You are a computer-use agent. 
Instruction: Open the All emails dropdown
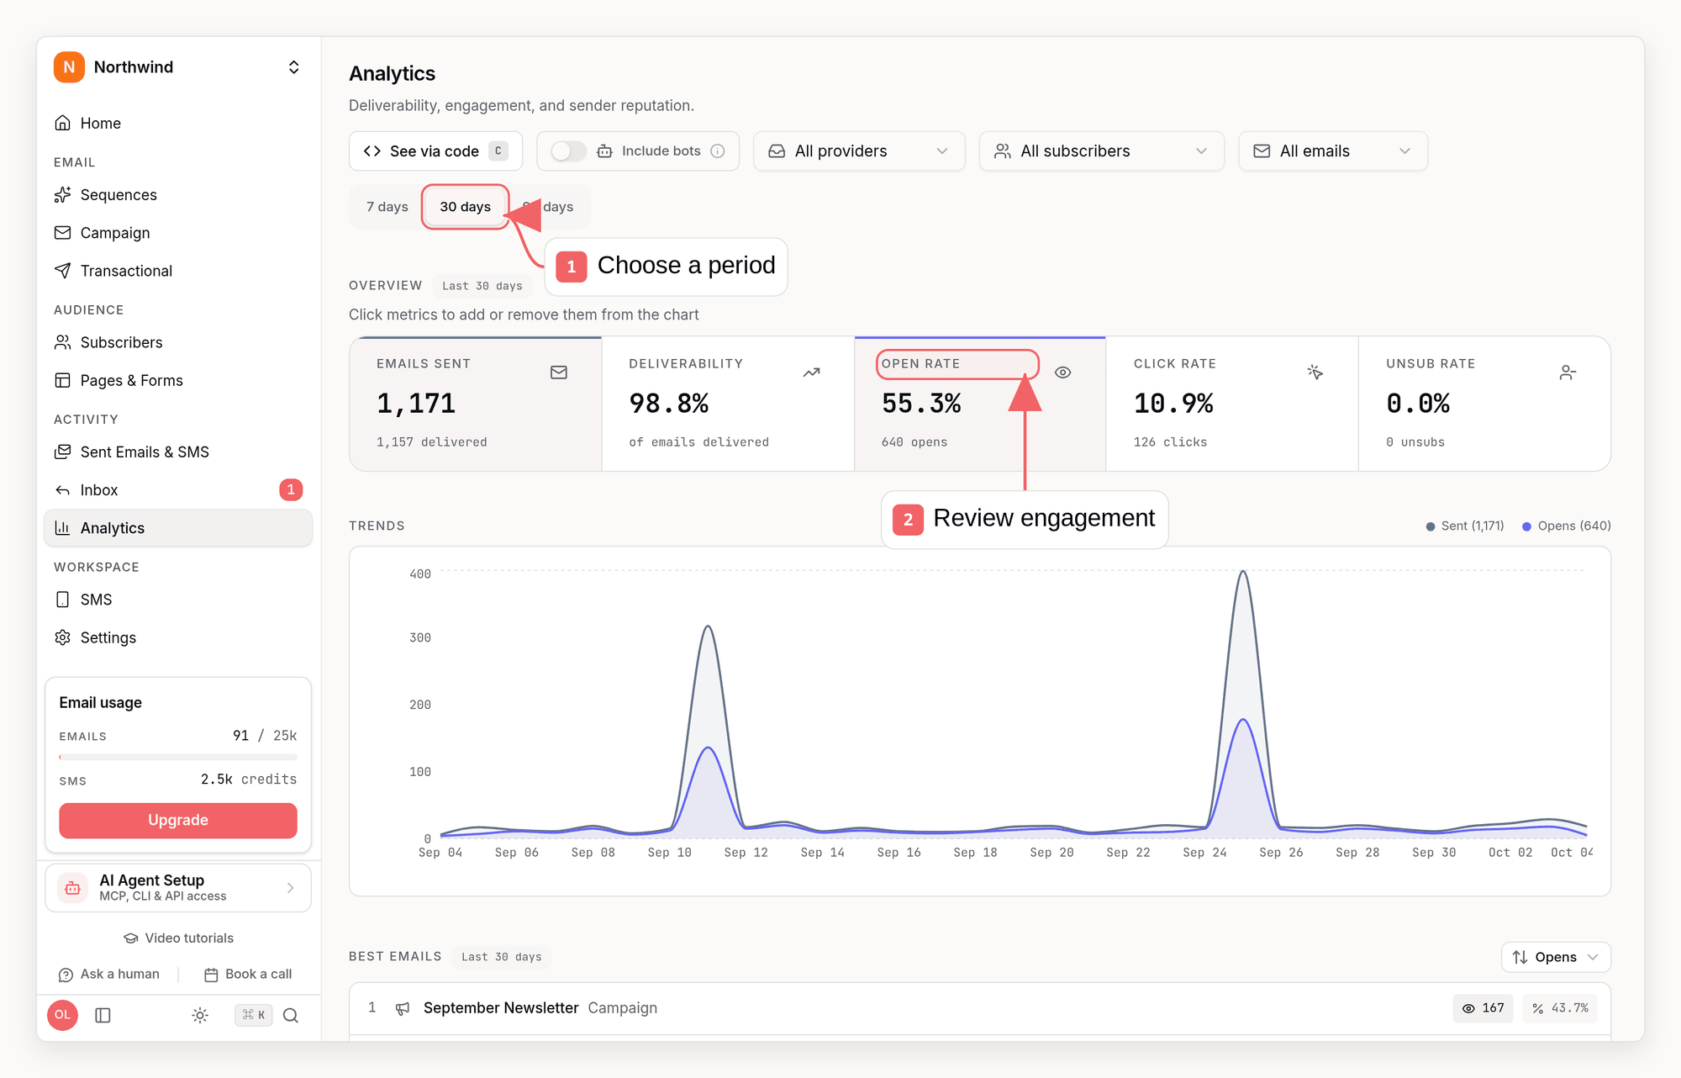(1333, 151)
